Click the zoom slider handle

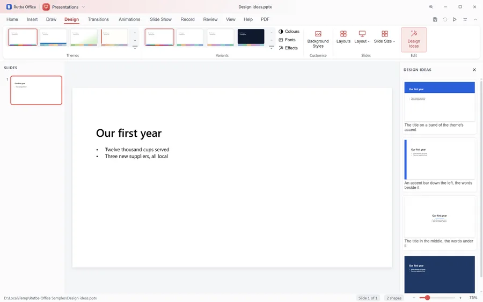click(427, 298)
